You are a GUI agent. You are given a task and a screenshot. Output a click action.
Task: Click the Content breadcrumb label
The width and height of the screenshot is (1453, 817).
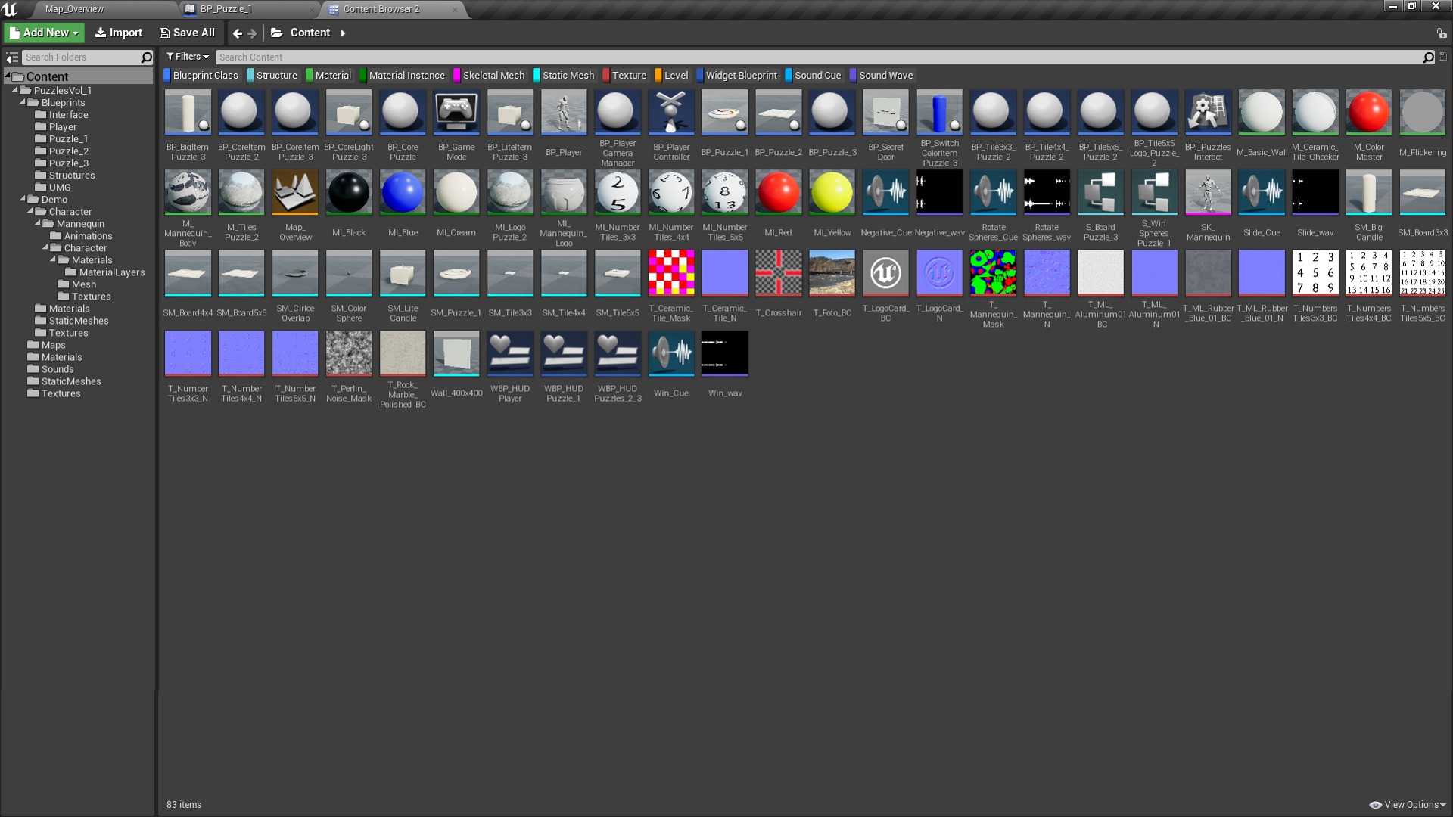(310, 33)
